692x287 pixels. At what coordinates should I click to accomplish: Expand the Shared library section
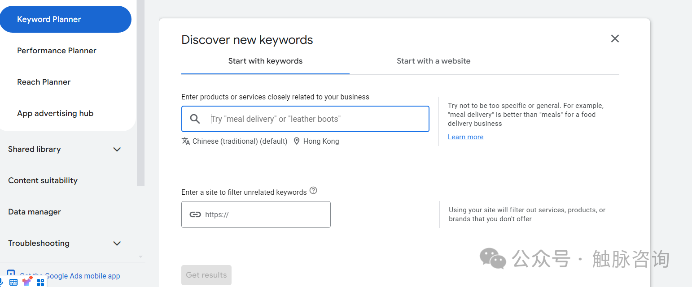[x=65, y=149]
